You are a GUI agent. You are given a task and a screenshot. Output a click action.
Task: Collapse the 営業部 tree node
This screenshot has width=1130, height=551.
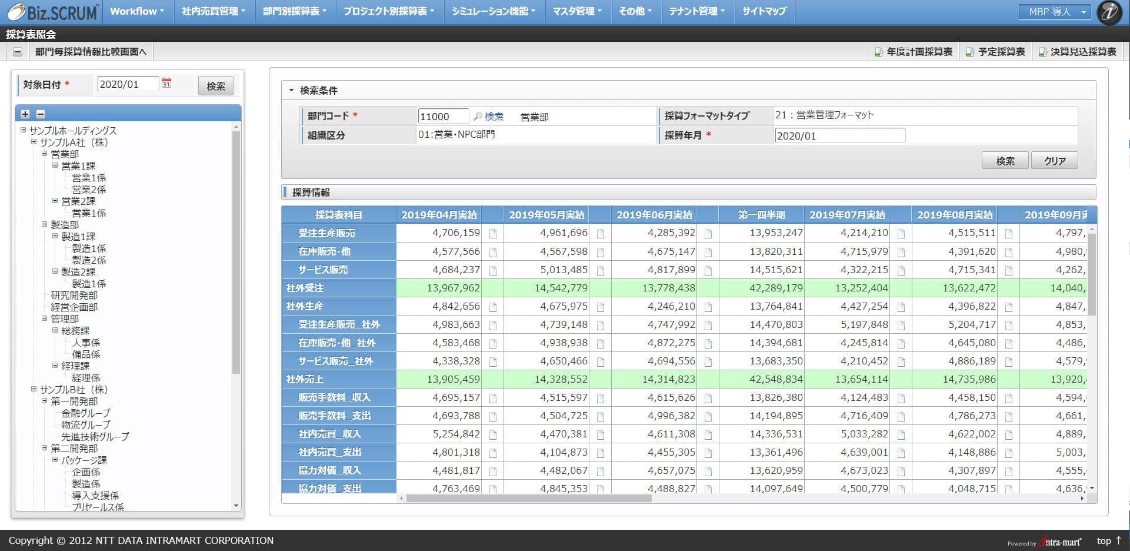(x=45, y=154)
